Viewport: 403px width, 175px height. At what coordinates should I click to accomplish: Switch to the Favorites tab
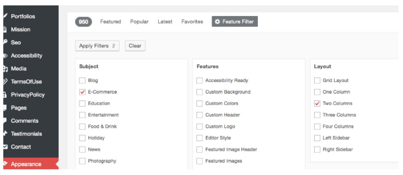(192, 22)
